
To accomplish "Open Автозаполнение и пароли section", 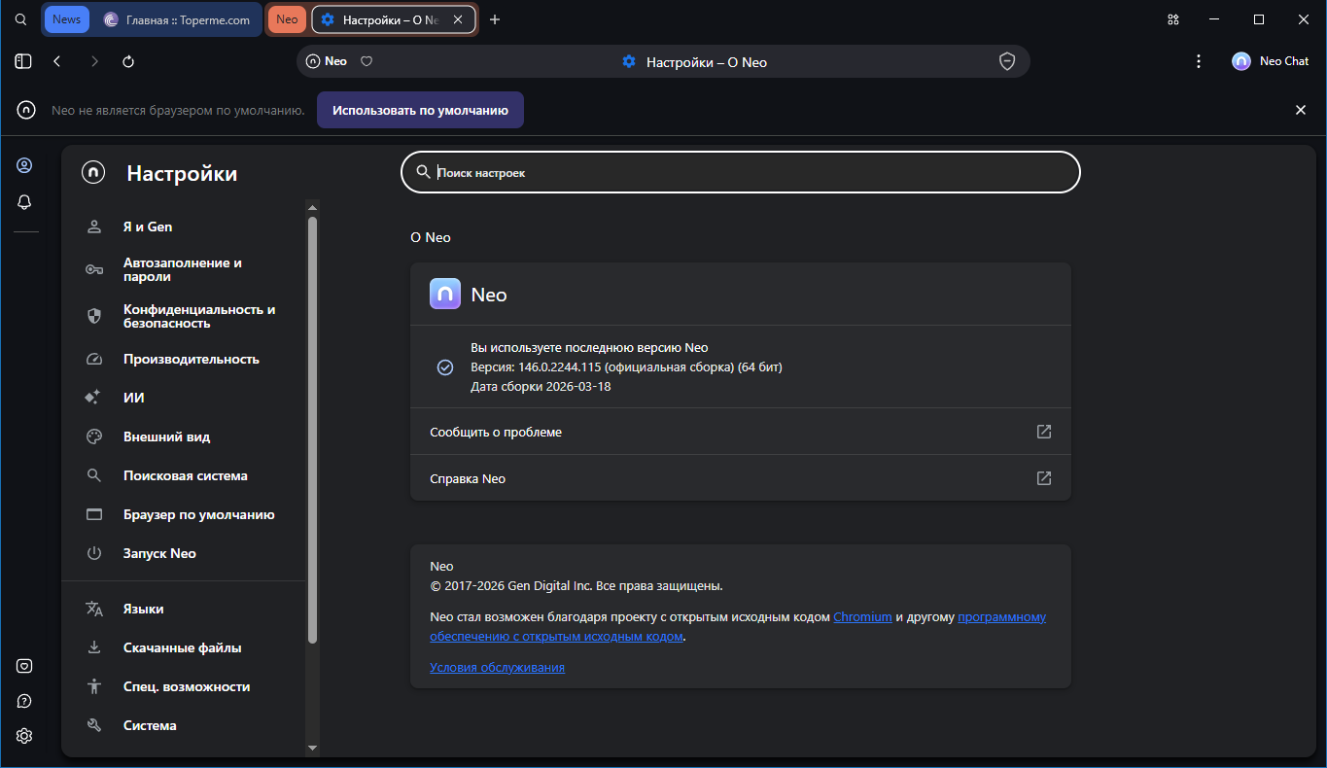I will (x=183, y=269).
